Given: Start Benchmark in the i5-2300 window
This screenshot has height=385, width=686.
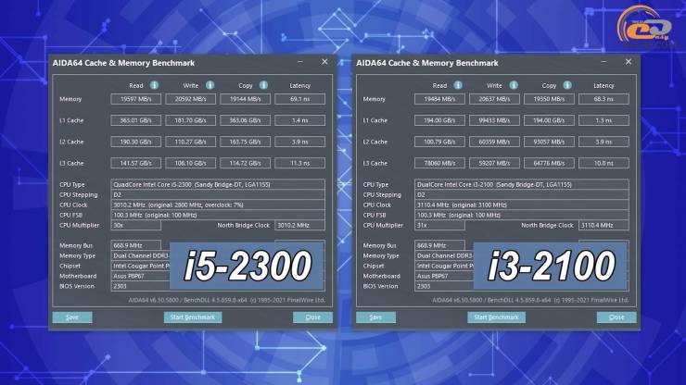Looking at the screenshot, I should tap(193, 317).
